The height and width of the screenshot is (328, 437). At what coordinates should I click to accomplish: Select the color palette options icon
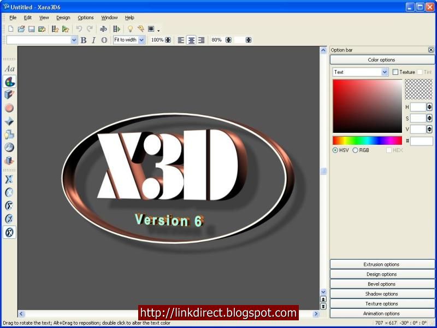pos(9,81)
